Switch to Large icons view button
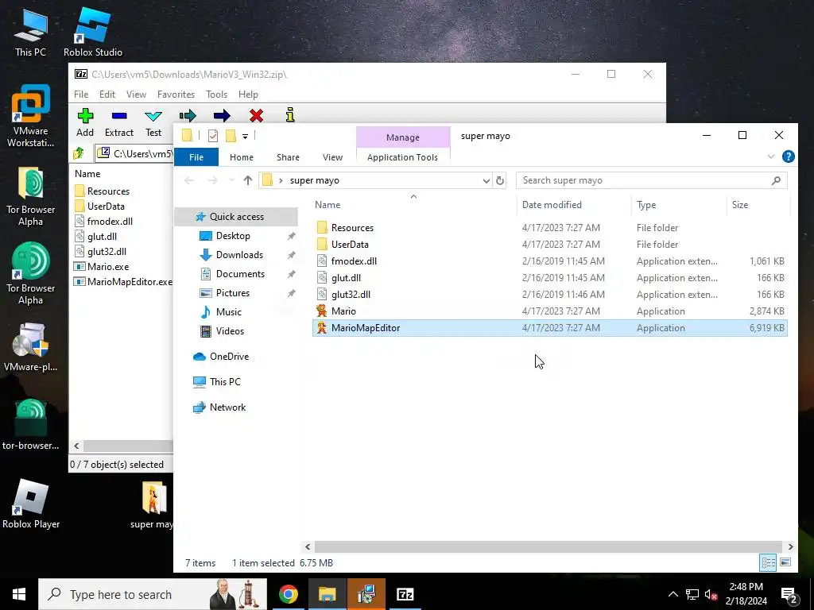Screen dimensions: 814x610 pos(785,562)
